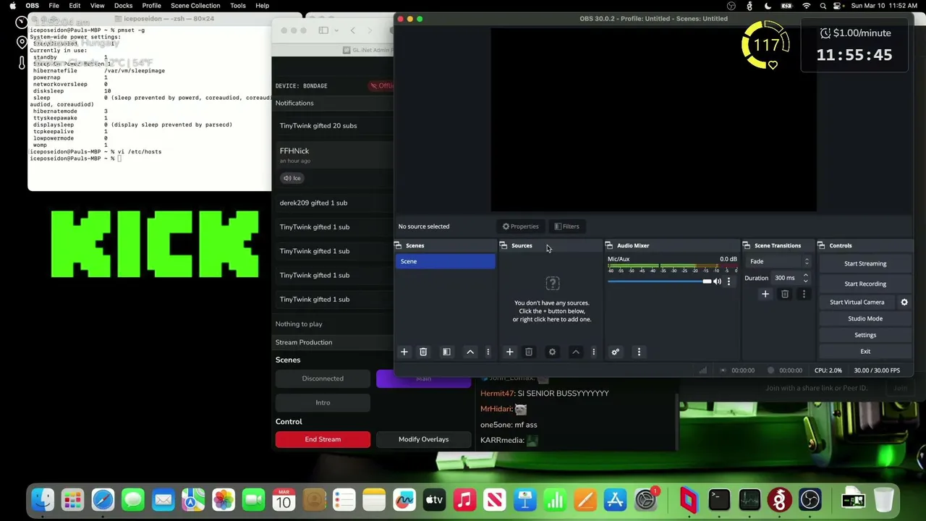
Task: Remove the source via the Sources trash icon
Action: pos(529,352)
